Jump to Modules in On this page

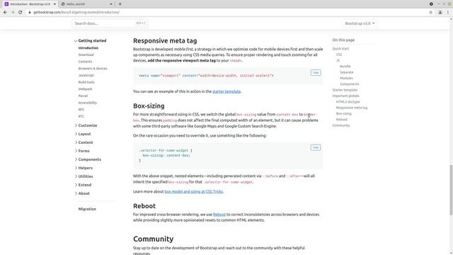[346, 78]
